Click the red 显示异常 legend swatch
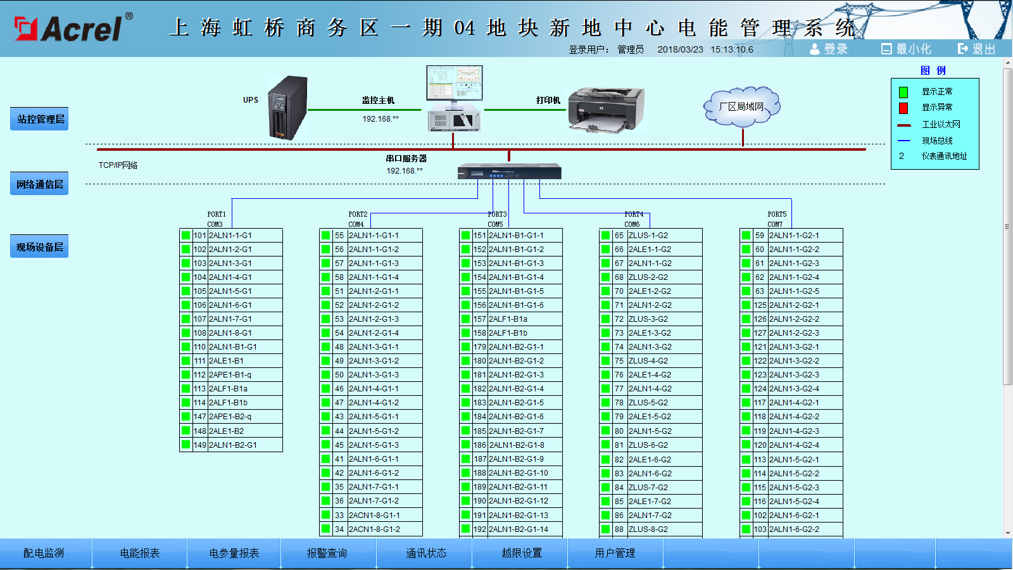The width and height of the screenshot is (1013, 570). point(903,108)
